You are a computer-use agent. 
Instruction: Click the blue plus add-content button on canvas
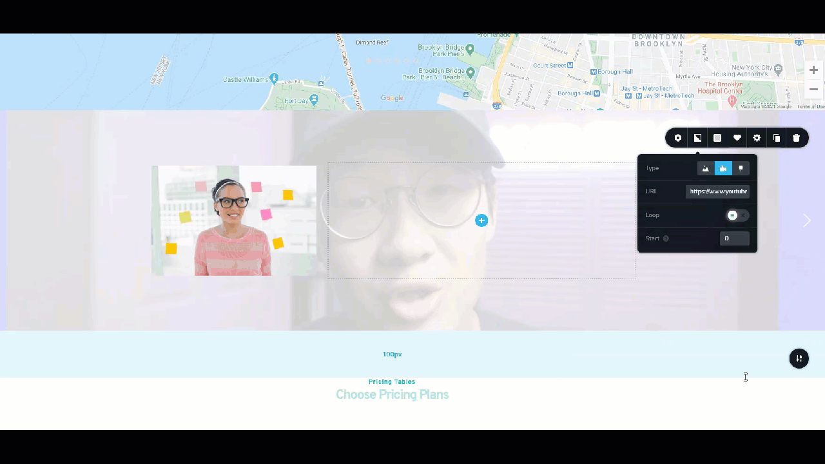(481, 220)
